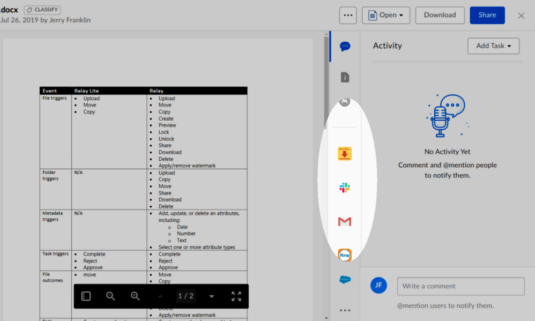Viewport: 535px width, 321px height.
Task: Click 'Preview' in the Relay column
Action: (167, 125)
